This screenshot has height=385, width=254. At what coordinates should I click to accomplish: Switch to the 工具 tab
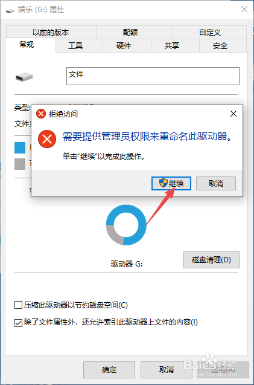tap(75, 46)
